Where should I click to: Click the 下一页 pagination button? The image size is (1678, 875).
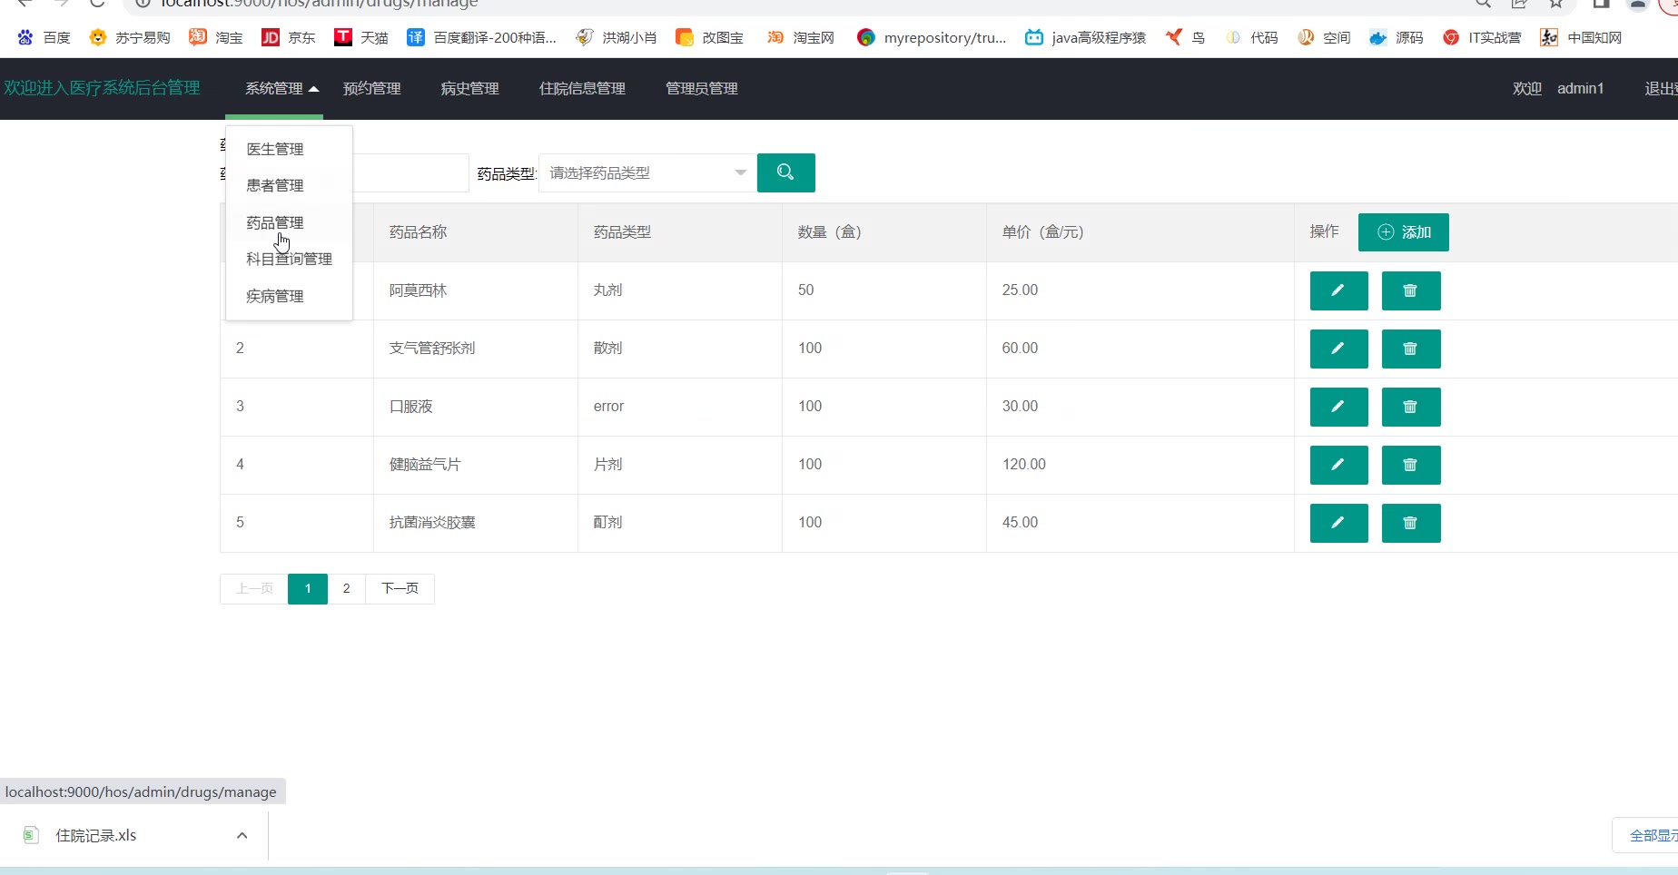tap(400, 588)
